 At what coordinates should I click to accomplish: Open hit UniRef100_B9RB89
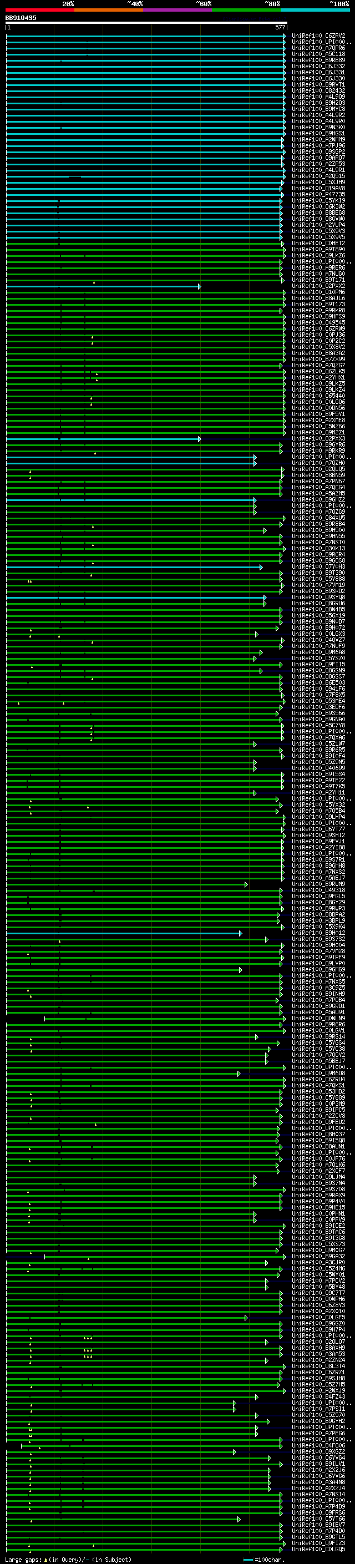point(318,60)
